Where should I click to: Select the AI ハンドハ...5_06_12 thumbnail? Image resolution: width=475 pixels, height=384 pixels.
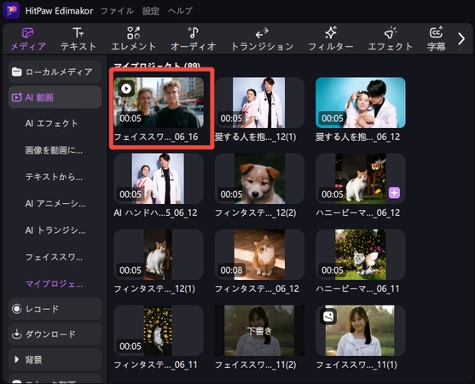click(x=159, y=178)
